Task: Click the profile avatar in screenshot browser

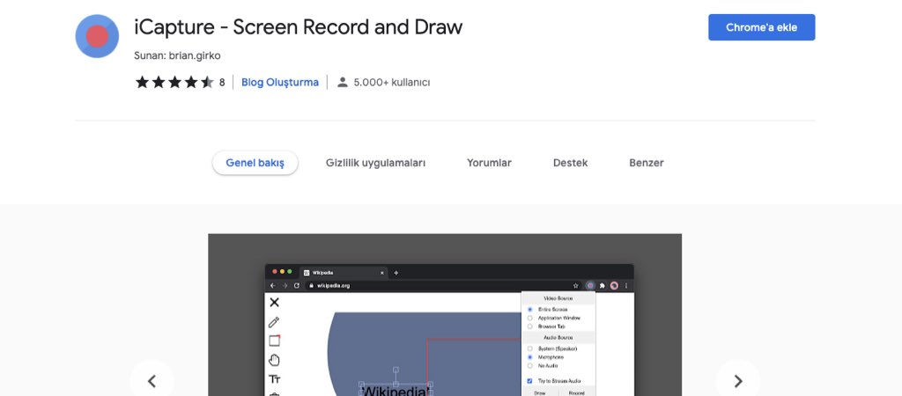Action: 614,286
